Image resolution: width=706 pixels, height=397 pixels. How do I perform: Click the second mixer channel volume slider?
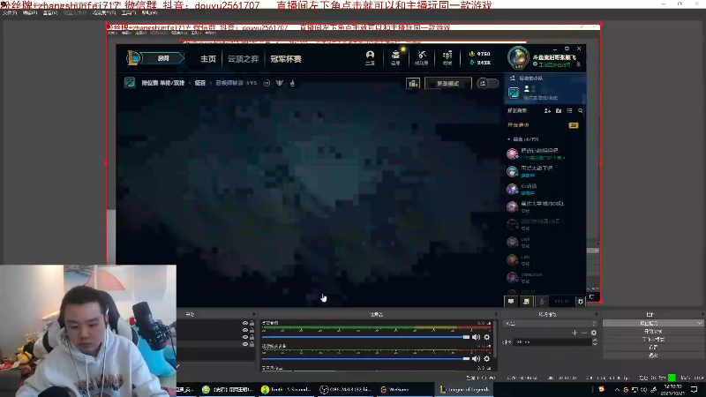coord(365,359)
